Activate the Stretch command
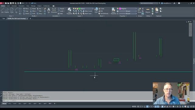Screen dimensions: 195x110 [26, 13]
